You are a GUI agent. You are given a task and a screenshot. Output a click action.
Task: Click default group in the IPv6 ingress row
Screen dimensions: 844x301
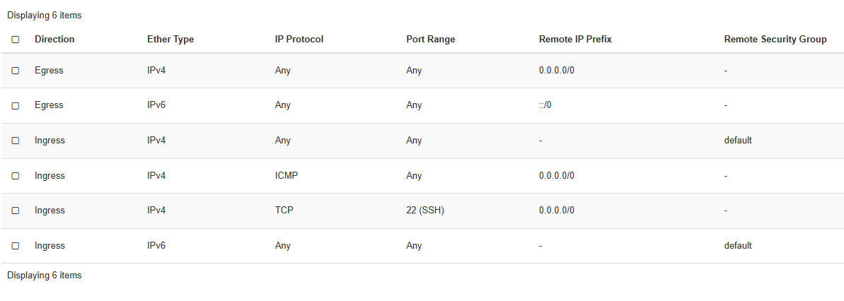tap(737, 246)
